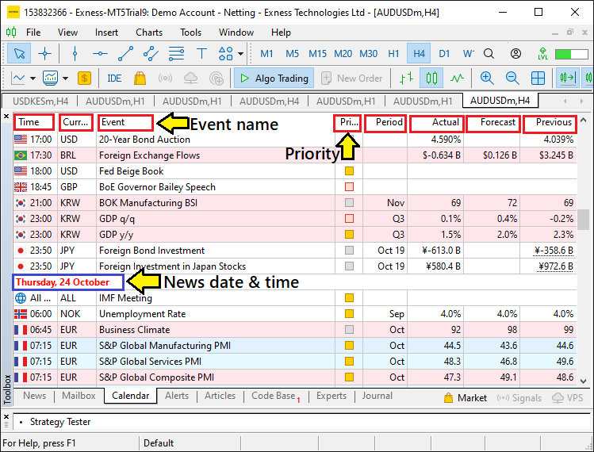594x452 pixels.
Task: Open the Journal toolbox tab
Action: (x=377, y=396)
